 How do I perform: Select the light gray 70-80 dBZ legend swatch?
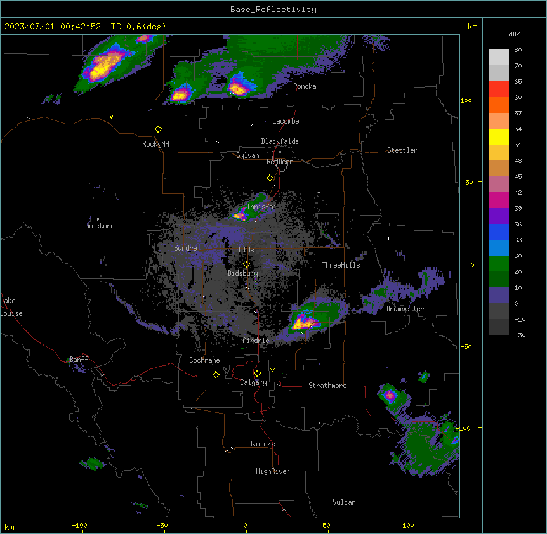(499, 58)
